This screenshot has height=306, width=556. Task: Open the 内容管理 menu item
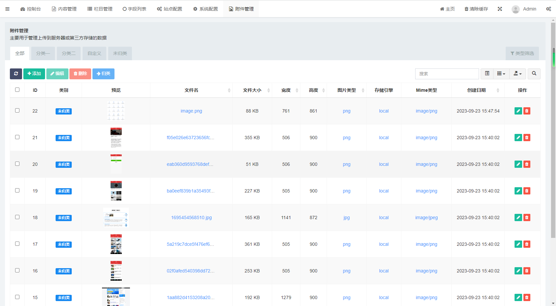64,9
